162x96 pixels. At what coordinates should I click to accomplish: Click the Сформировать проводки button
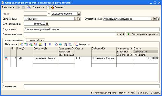143,34
